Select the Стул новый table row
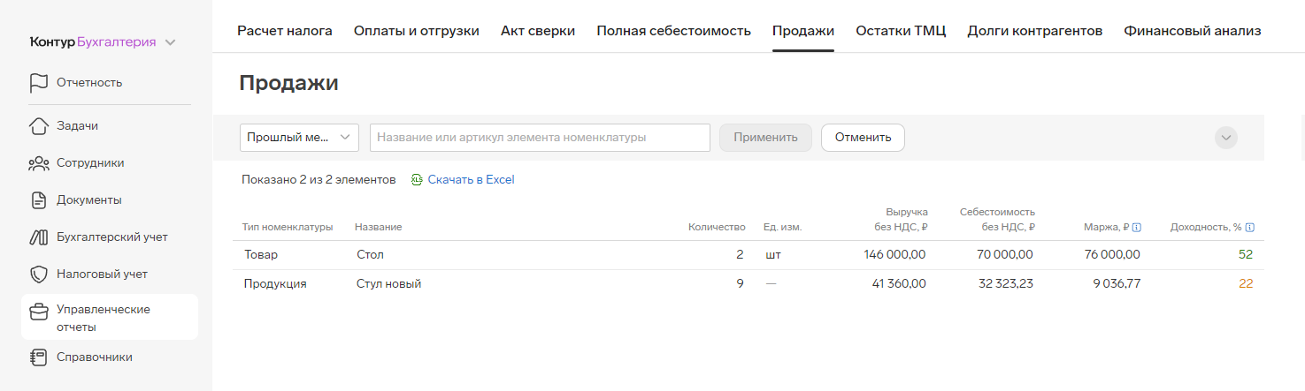The image size is (1305, 391). 748,284
